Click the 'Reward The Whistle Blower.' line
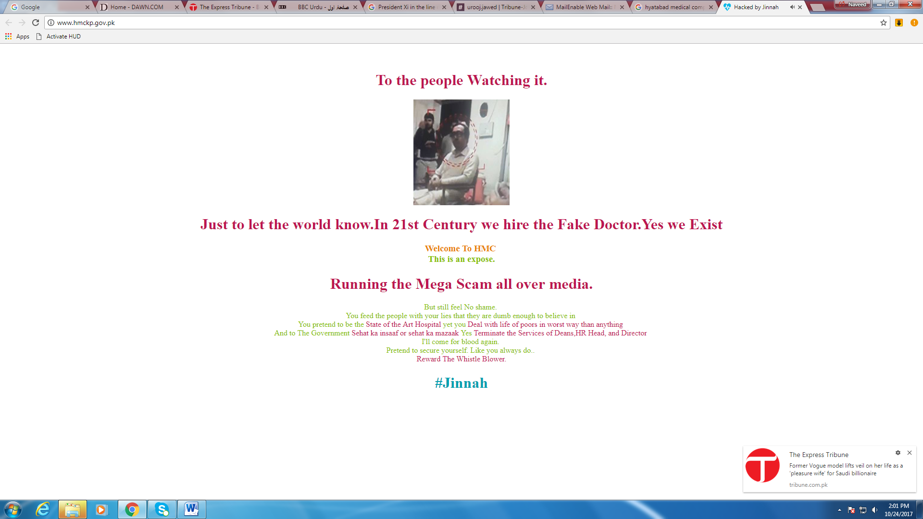This screenshot has height=519, width=923. point(461,359)
